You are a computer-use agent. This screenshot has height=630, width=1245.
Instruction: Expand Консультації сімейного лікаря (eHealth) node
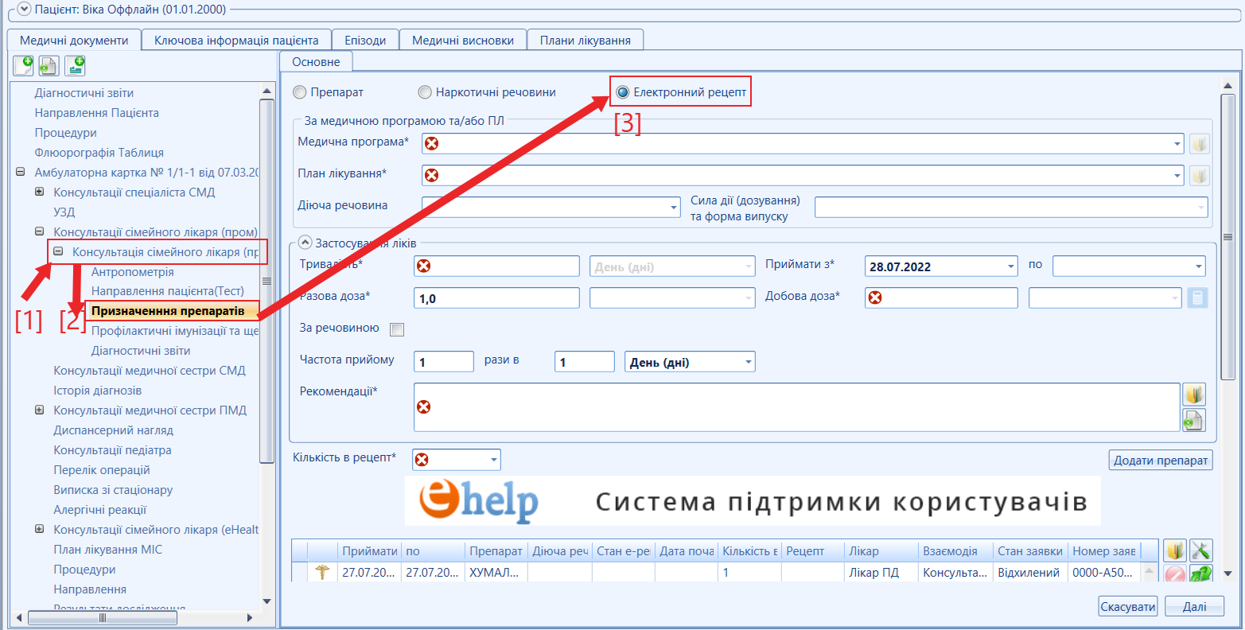(40, 529)
